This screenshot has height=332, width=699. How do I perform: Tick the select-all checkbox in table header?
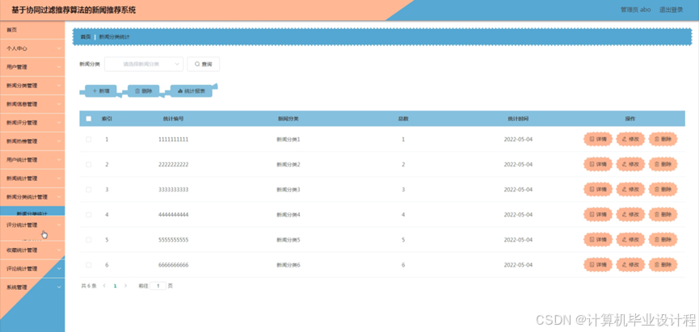tap(89, 119)
